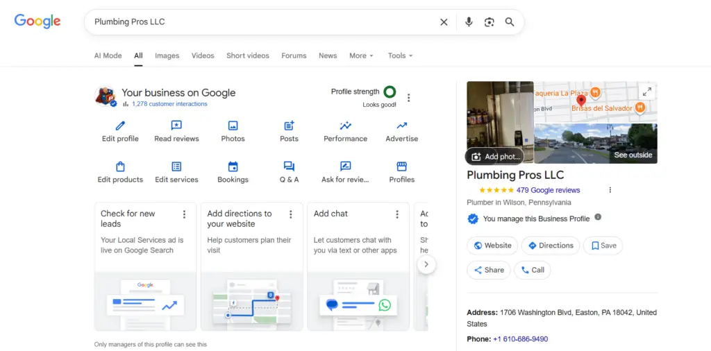Click the Website button
Image resolution: width=711 pixels, height=351 pixels.
point(492,246)
